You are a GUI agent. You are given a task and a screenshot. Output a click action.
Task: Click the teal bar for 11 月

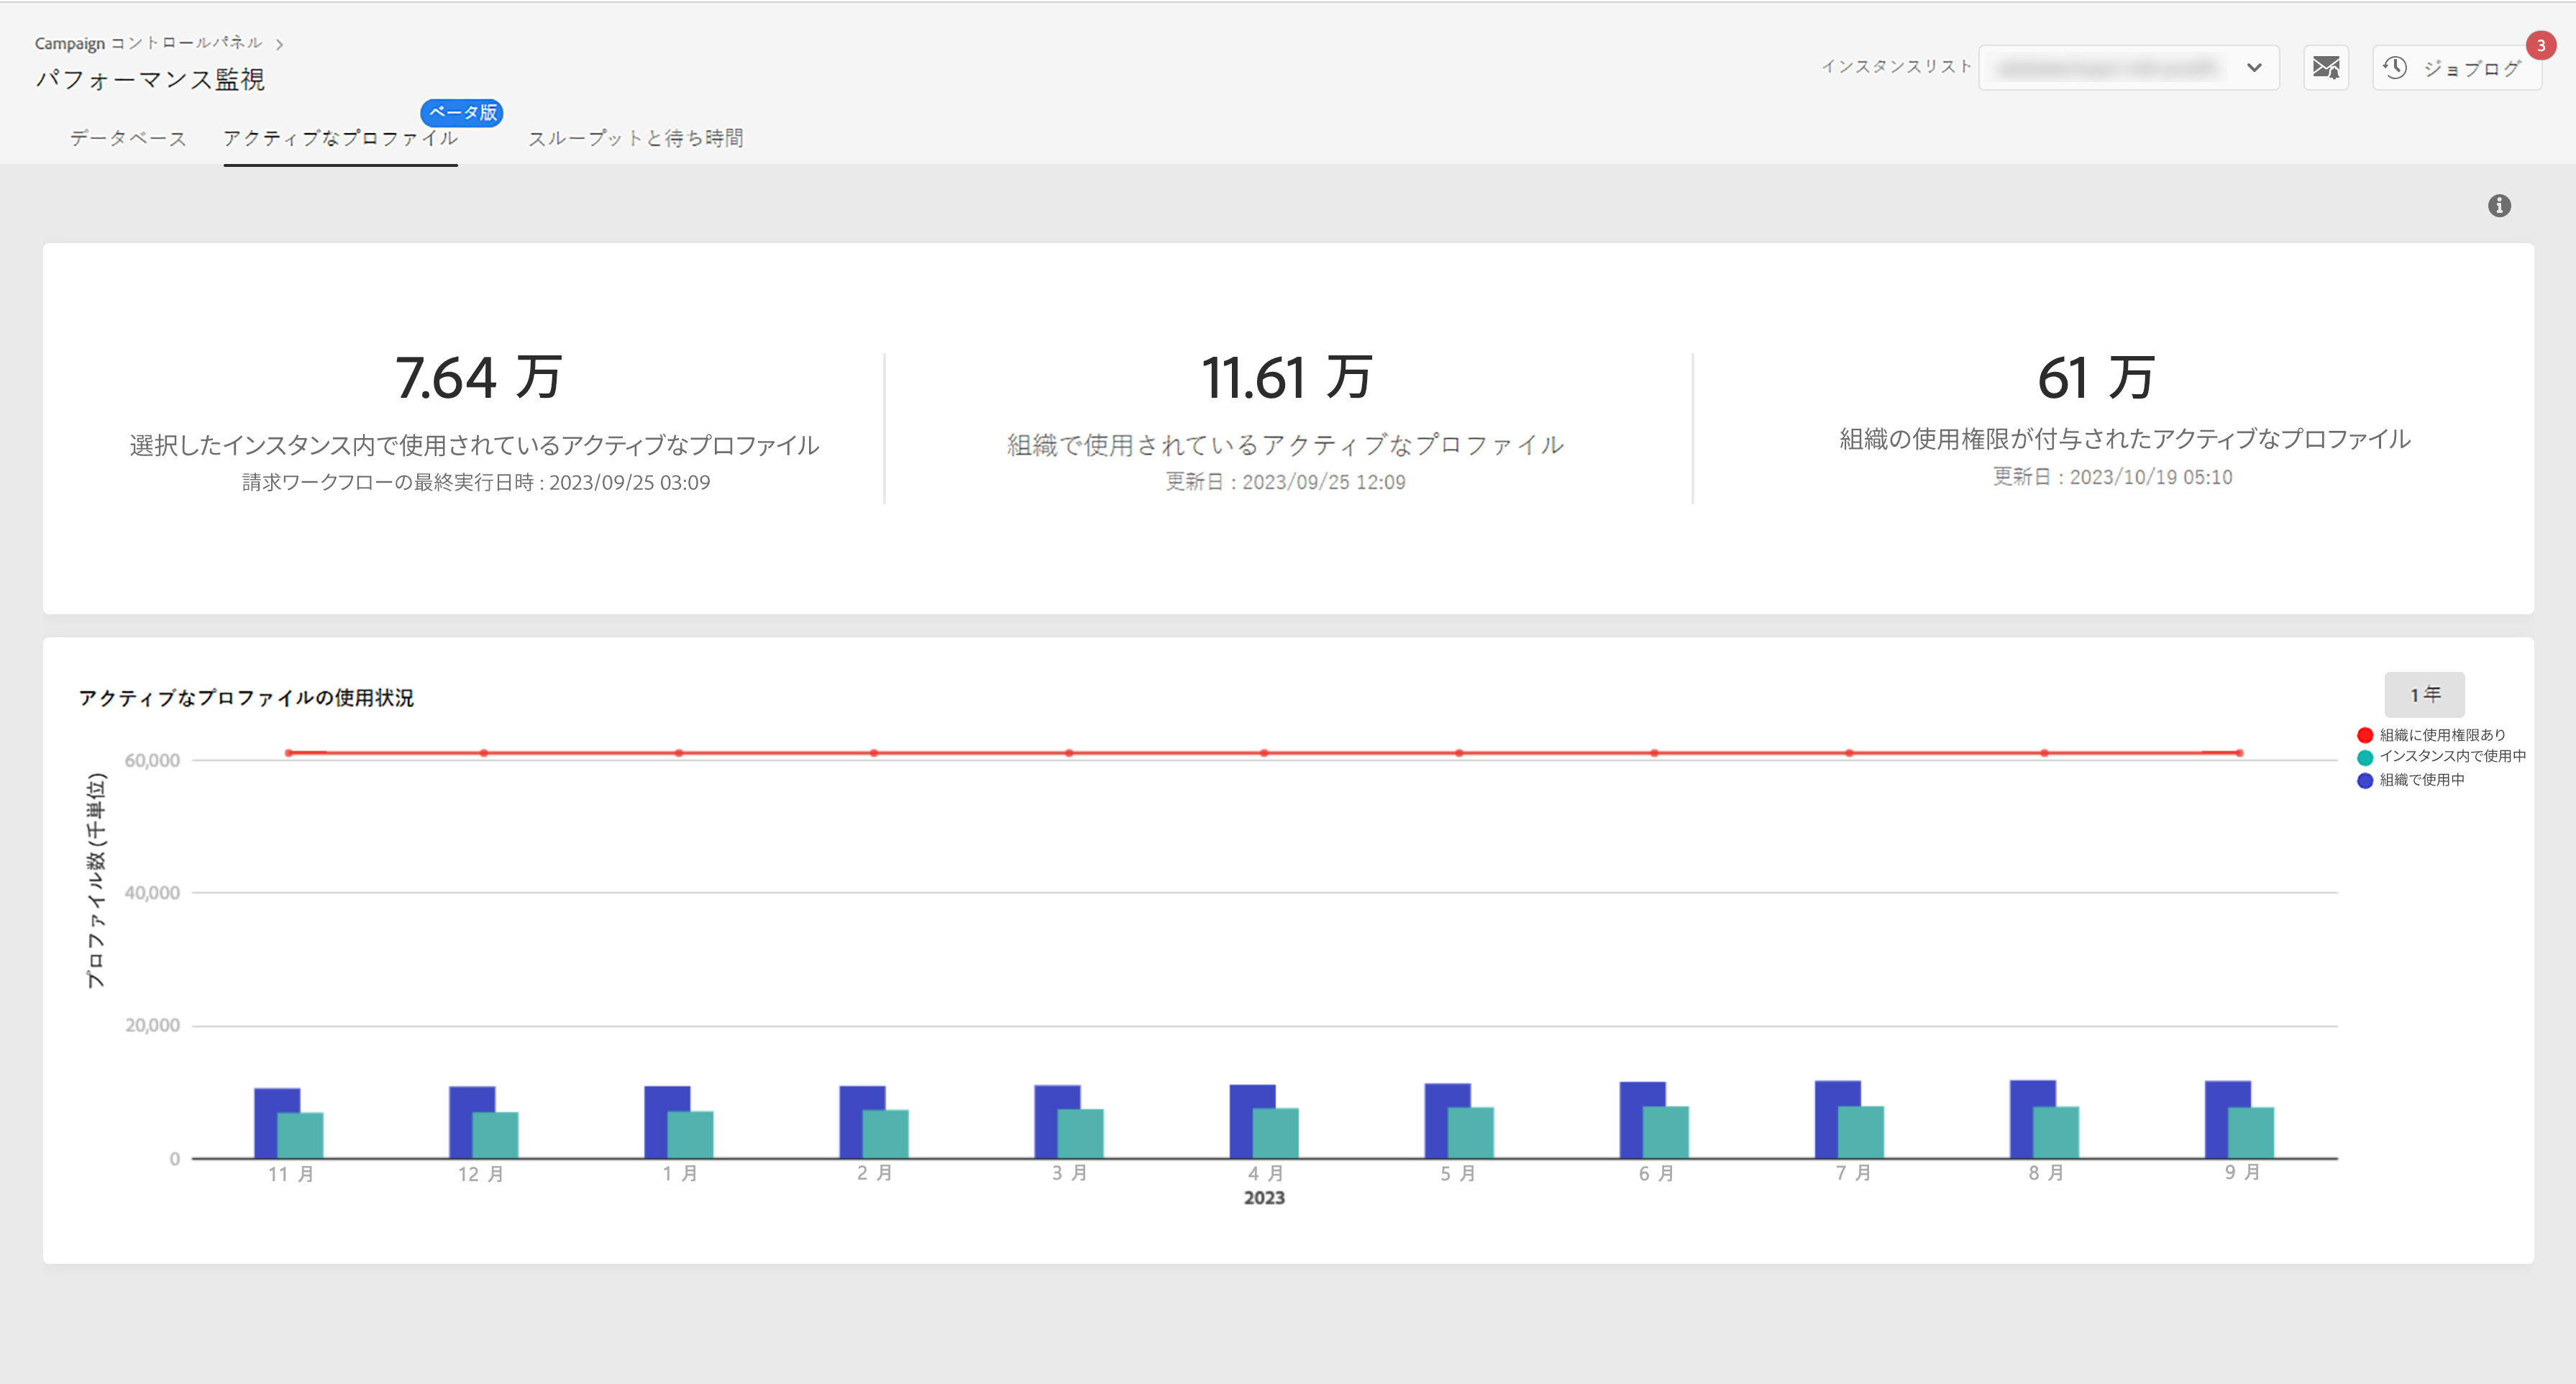click(x=301, y=1135)
